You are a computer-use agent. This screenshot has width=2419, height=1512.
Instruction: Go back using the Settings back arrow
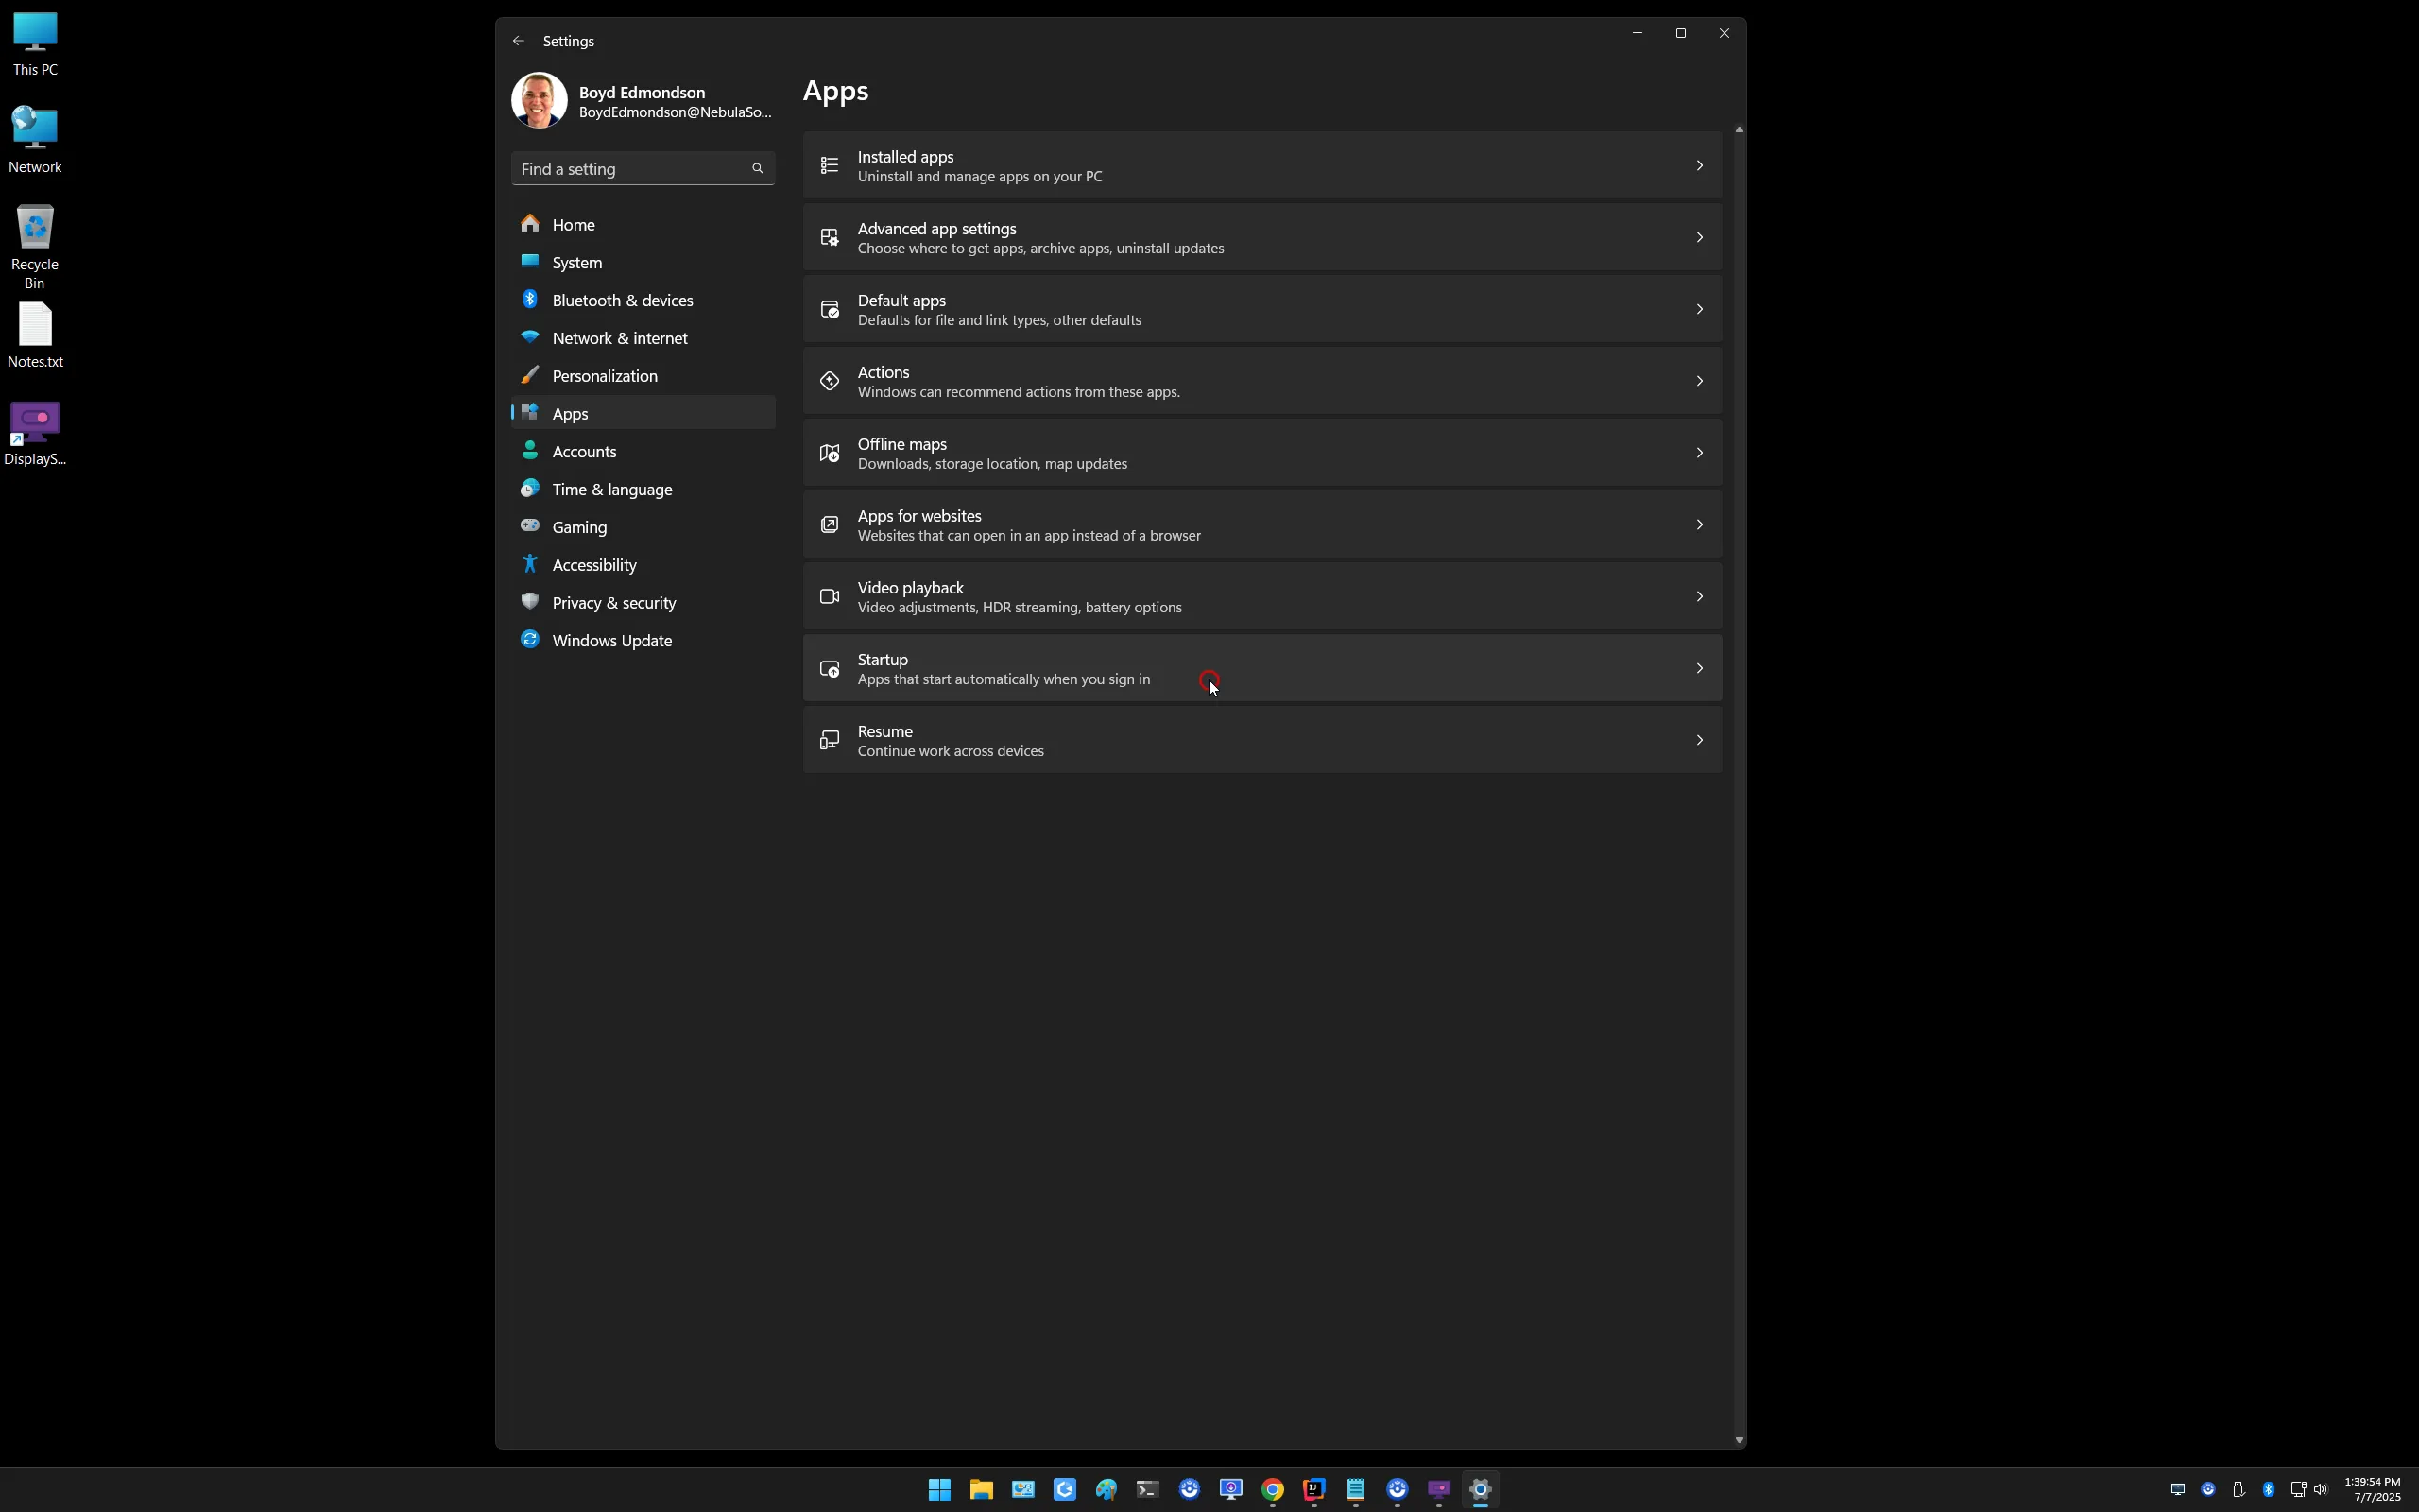tap(518, 41)
